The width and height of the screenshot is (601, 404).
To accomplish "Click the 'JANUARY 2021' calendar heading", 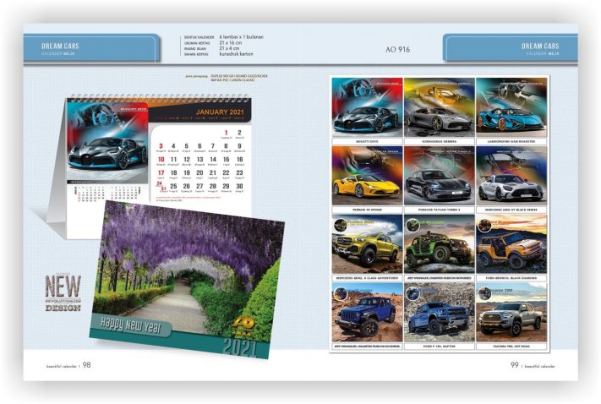I will pos(220,112).
